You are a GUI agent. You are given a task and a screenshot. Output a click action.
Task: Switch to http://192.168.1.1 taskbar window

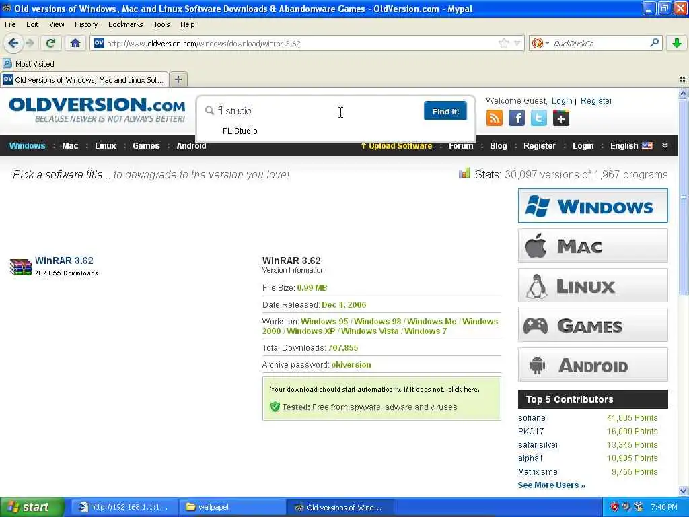coord(124,508)
